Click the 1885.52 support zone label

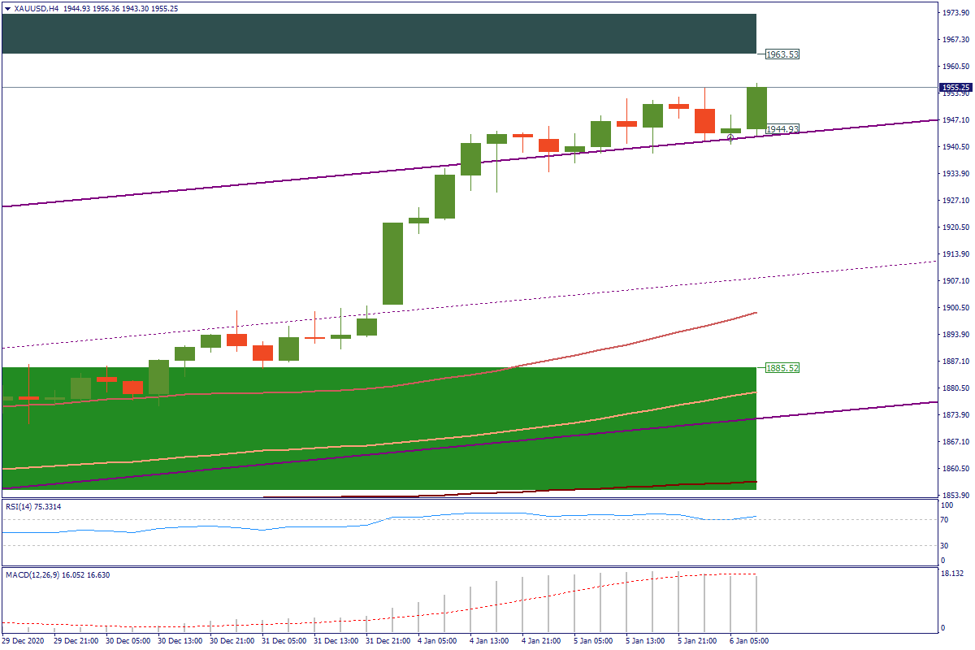pos(782,368)
